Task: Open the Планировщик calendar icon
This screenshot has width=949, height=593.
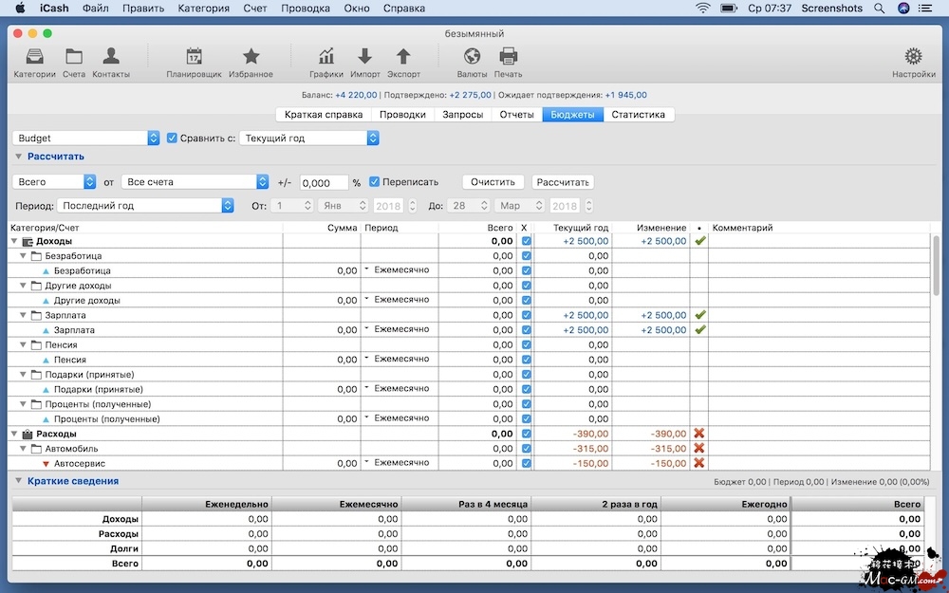Action: click(x=194, y=57)
